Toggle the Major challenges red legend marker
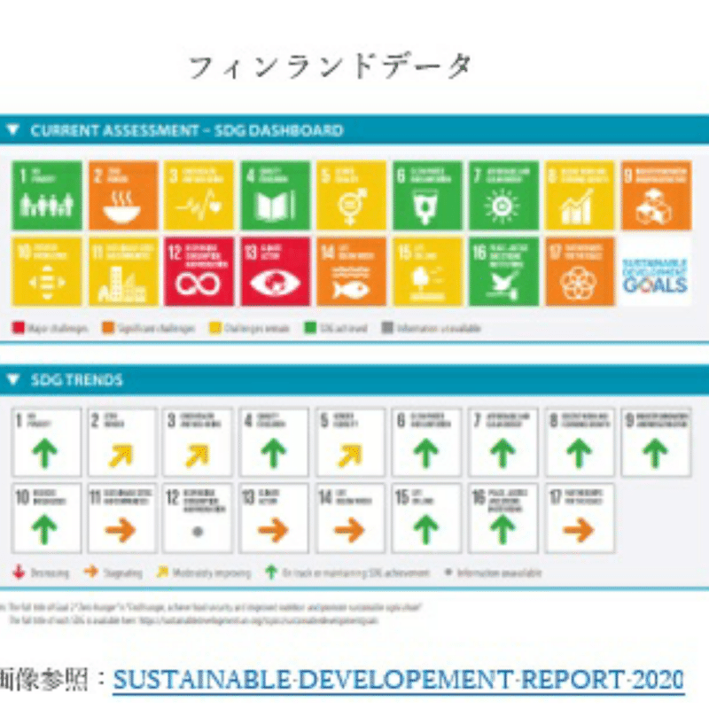Image resolution: width=709 pixels, height=709 pixels. 18,326
